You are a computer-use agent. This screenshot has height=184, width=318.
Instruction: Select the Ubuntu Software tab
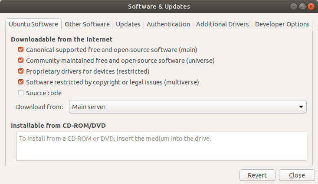33,24
